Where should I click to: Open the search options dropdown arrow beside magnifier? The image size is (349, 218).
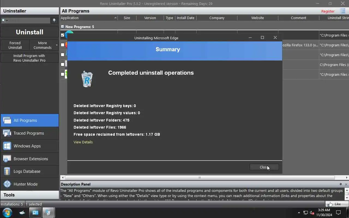(7, 20)
